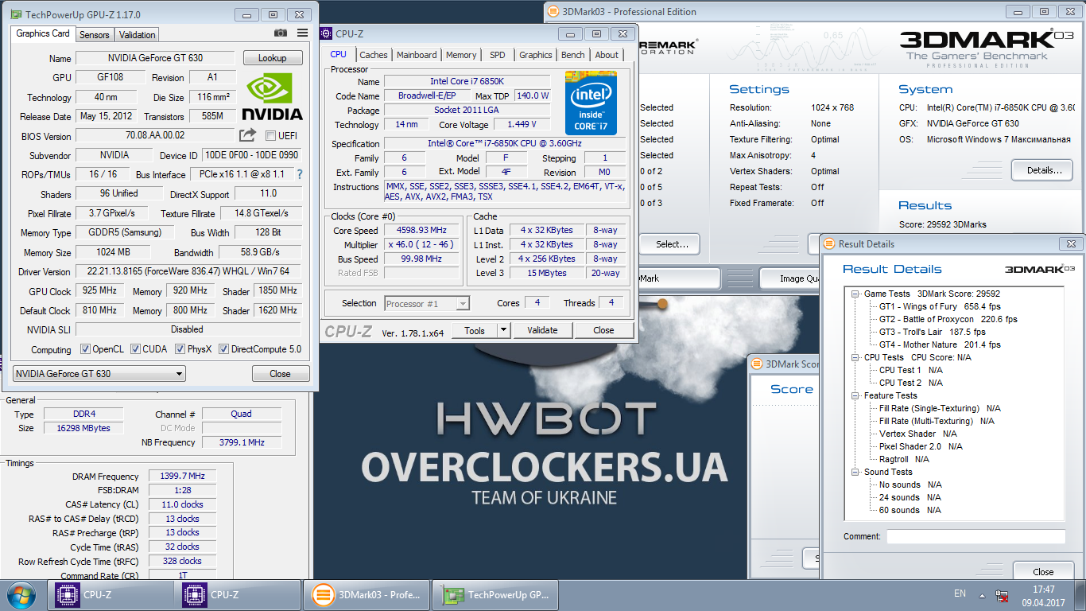Toggle the OpenCL checkbox

point(85,349)
